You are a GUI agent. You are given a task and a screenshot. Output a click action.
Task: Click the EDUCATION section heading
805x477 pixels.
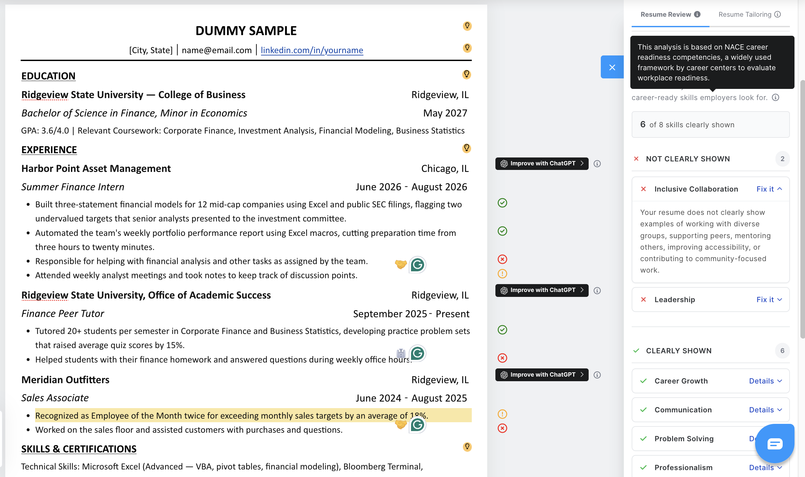(48, 76)
